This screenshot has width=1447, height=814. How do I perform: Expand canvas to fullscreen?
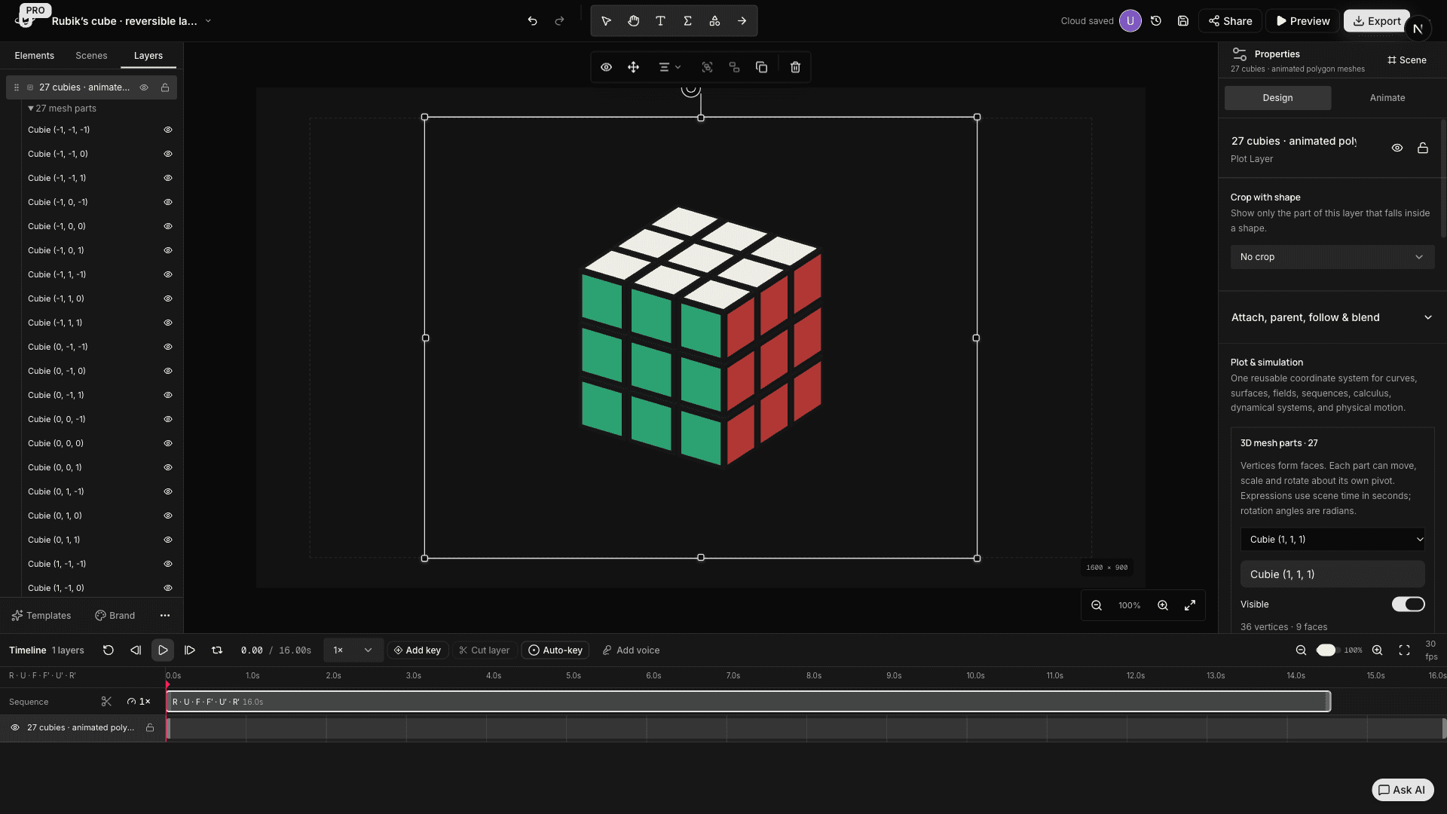click(x=1190, y=605)
